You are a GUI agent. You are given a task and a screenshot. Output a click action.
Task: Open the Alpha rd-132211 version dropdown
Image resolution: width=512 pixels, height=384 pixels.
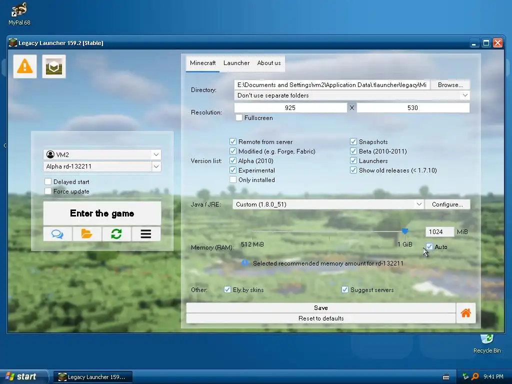(x=156, y=166)
